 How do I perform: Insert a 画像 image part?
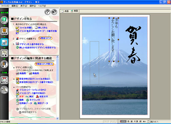point(21,100)
